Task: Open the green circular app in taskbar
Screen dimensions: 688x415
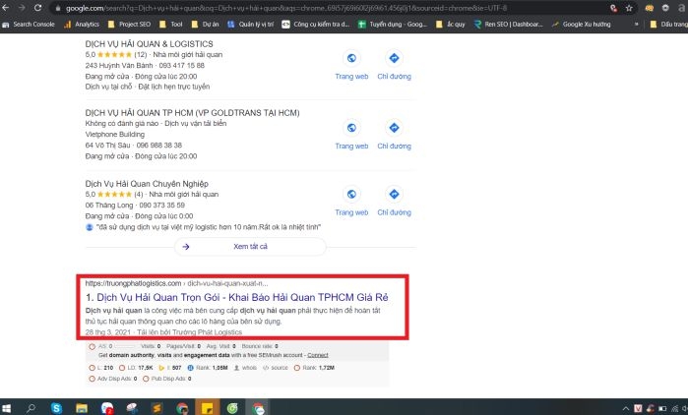Action: pyautogui.click(x=232, y=408)
